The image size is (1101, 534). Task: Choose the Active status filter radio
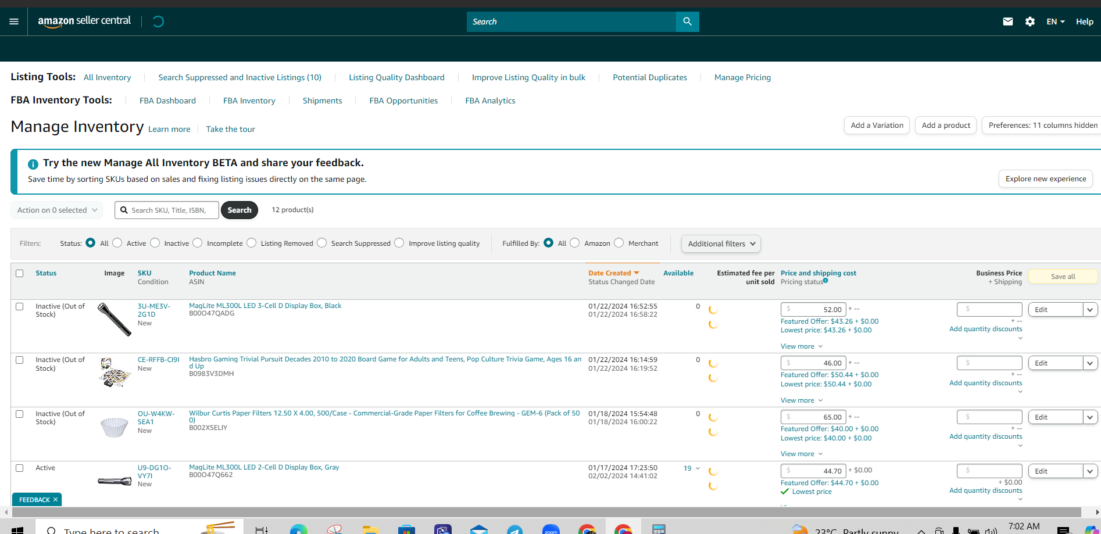click(x=117, y=243)
